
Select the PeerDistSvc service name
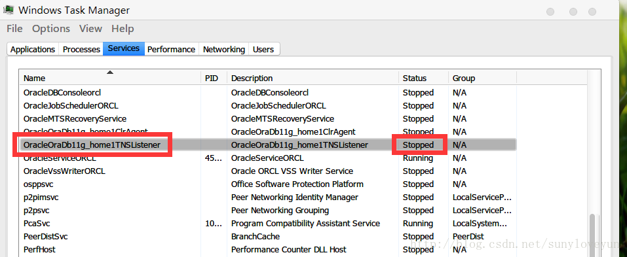[x=45, y=237]
